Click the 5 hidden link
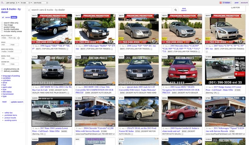Viewport: 249px width, 145px height. (x=226, y=3)
